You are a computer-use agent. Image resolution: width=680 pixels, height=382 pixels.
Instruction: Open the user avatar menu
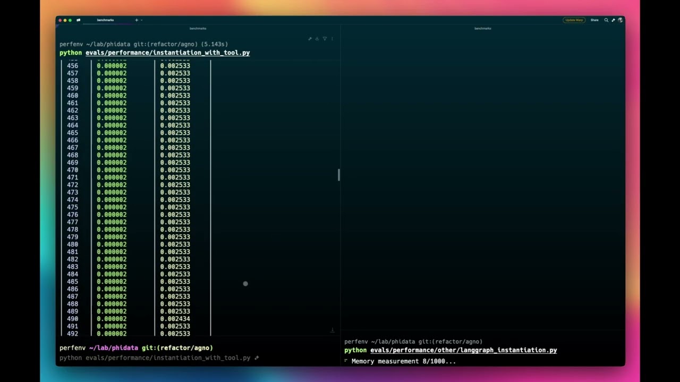point(620,20)
